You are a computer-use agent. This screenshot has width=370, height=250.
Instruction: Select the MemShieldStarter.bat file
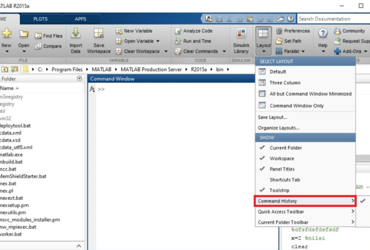click(23, 176)
